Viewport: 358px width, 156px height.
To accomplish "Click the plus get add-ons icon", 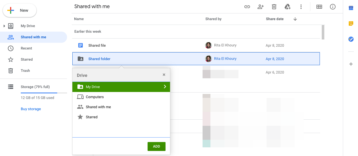I will (351, 64).
